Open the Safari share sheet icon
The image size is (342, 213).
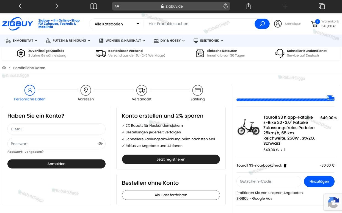pyautogui.click(x=248, y=6)
